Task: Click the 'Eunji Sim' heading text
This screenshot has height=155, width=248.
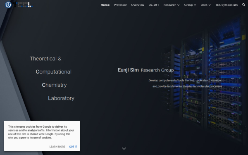Action: click(x=128, y=70)
